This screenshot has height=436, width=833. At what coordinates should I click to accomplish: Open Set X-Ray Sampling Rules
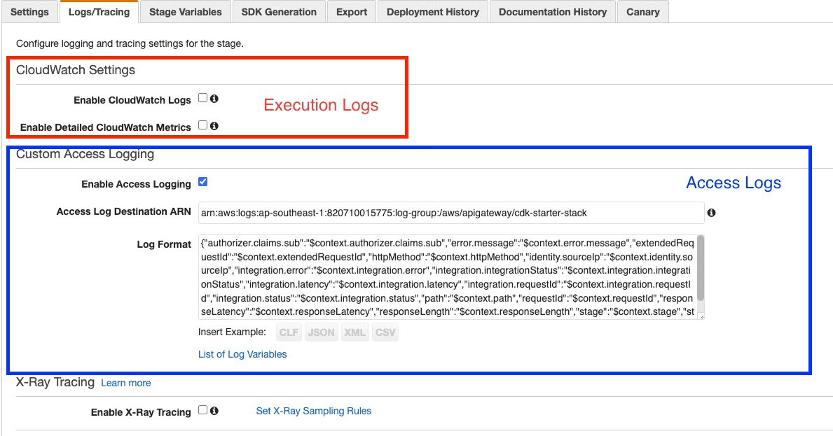click(313, 411)
